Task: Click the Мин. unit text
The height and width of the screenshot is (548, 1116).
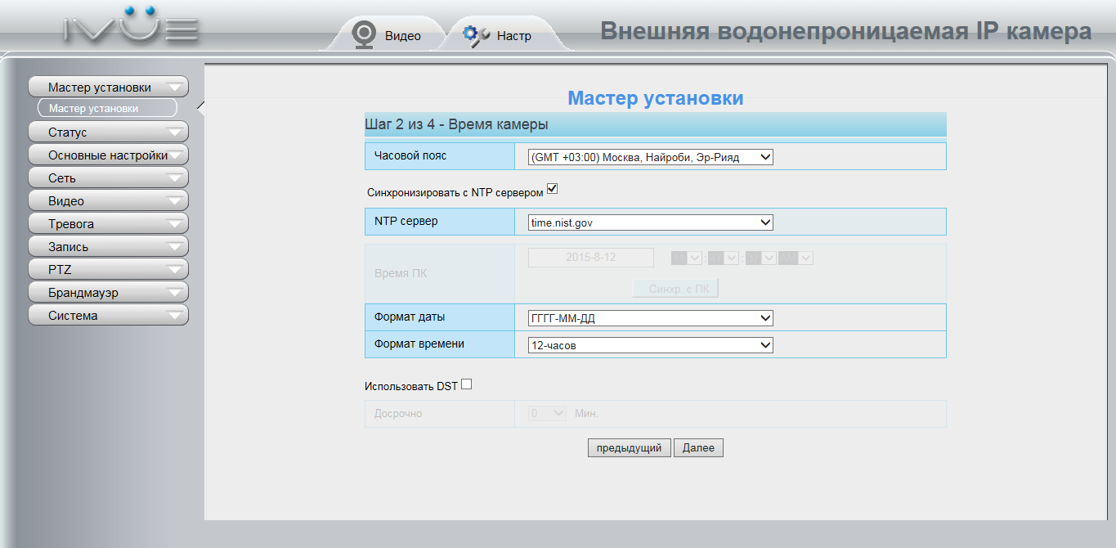Action: tap(587, 414)
